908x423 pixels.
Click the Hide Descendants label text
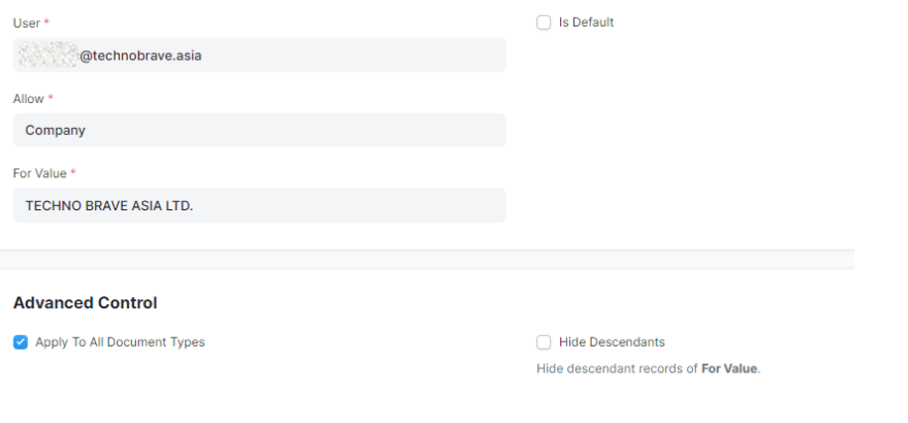click(x=612, y=342)
